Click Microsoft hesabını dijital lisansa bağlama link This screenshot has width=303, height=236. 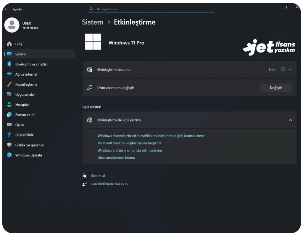pyautogui.click(x=129, y=143)
